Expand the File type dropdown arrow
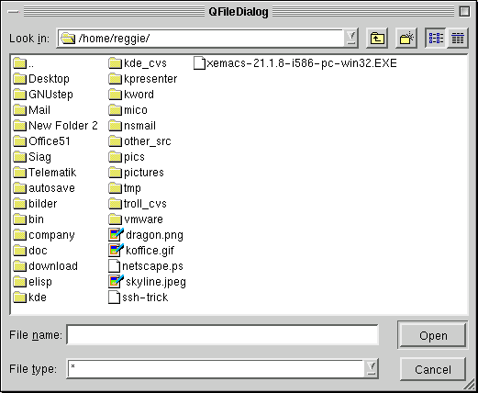 [372, 368]
